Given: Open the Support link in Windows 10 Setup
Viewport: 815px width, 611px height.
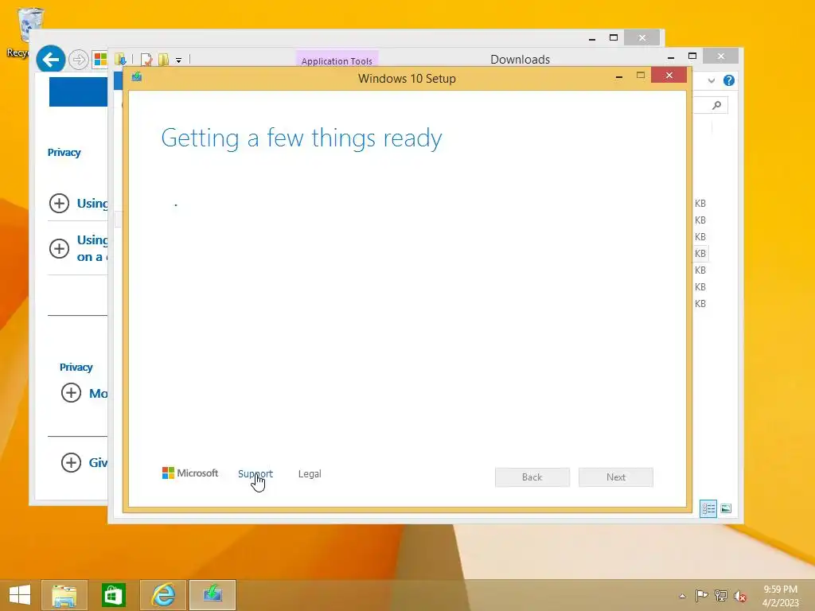Looking at the screenshot, I should 255,474.
